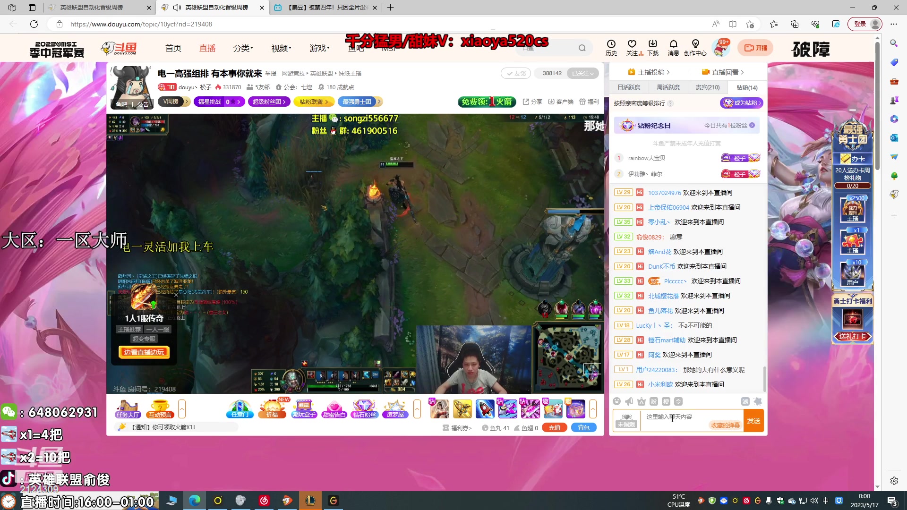Toggle the 友邻 neighbor checkmark button
Screen dimensions: 907x510
[516, 73]
